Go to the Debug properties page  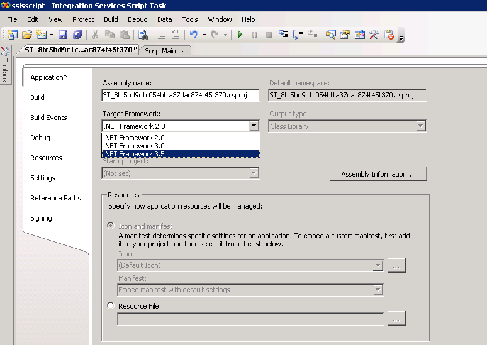pyautogui.click(x=40, y=138)
